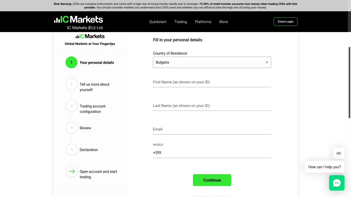The image size is (351, 197).
Task: Click the green Continue button
Action: click(x=212, y=180)
